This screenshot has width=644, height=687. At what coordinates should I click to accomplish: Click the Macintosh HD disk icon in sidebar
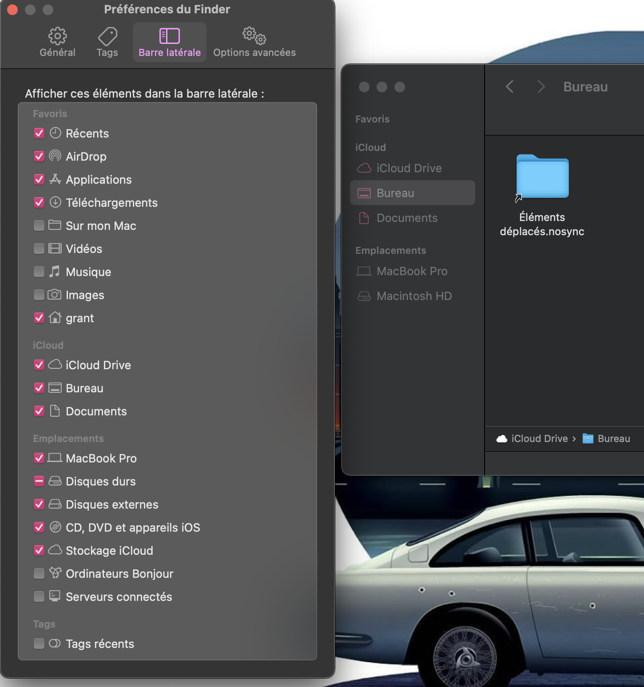(364, 296)
